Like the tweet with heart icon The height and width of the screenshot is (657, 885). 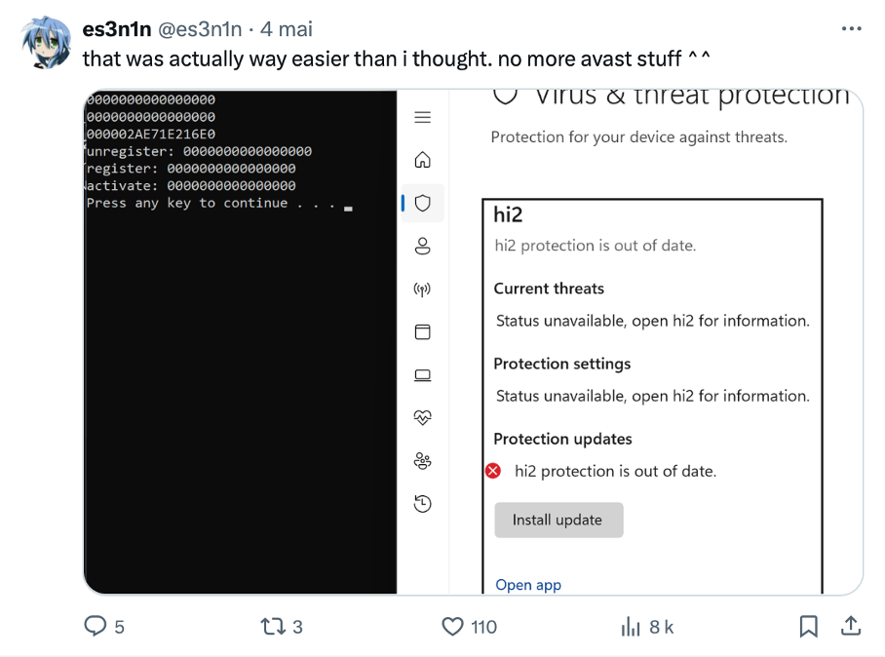(x=452, y=626)
